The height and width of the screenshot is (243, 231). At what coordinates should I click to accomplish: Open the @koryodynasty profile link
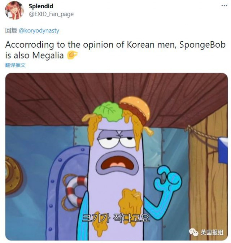pyautogui.click(x=39, y=31)
